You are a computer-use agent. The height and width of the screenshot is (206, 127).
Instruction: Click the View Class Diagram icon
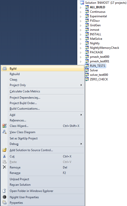4,132
